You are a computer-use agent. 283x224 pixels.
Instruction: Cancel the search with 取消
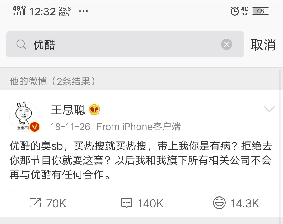pyautogui.click(x=263, y=45)
